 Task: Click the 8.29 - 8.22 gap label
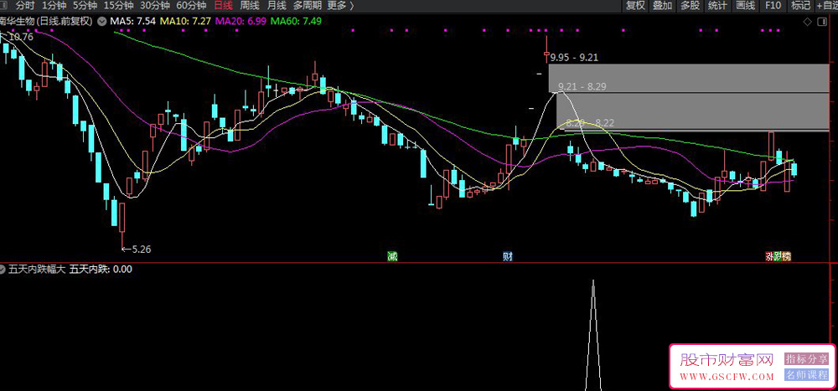click(x=590, y=123)
